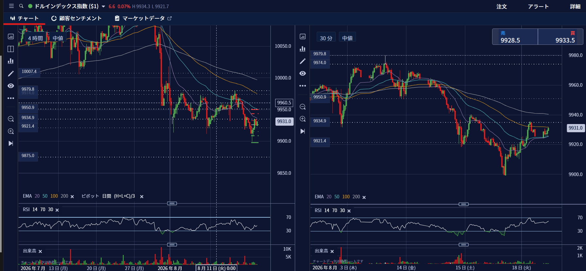The width and height of the screenshot is (586, 271).
Task: Open 詳細 details
Action: pyautogui.click(x=575, y=7)
